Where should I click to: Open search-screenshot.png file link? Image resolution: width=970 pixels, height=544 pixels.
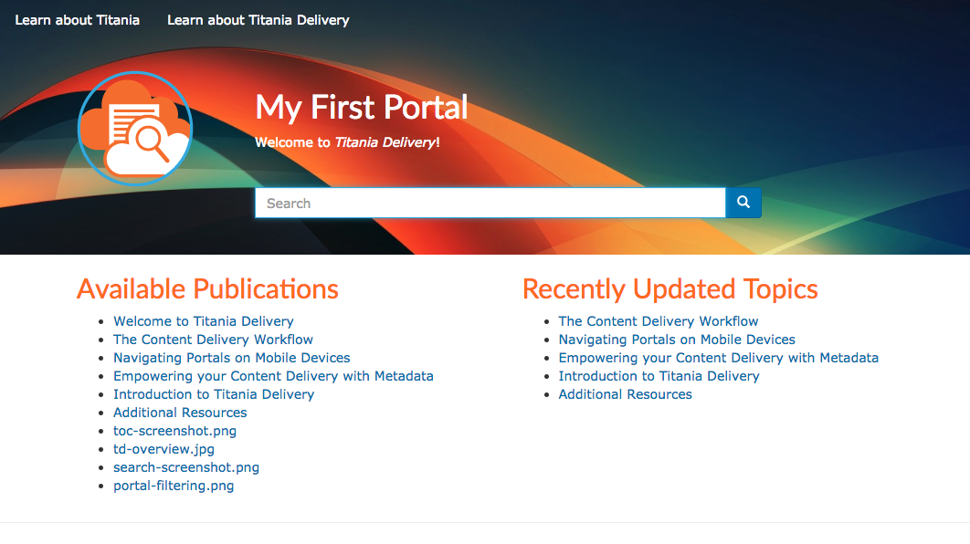click(186, 467)
